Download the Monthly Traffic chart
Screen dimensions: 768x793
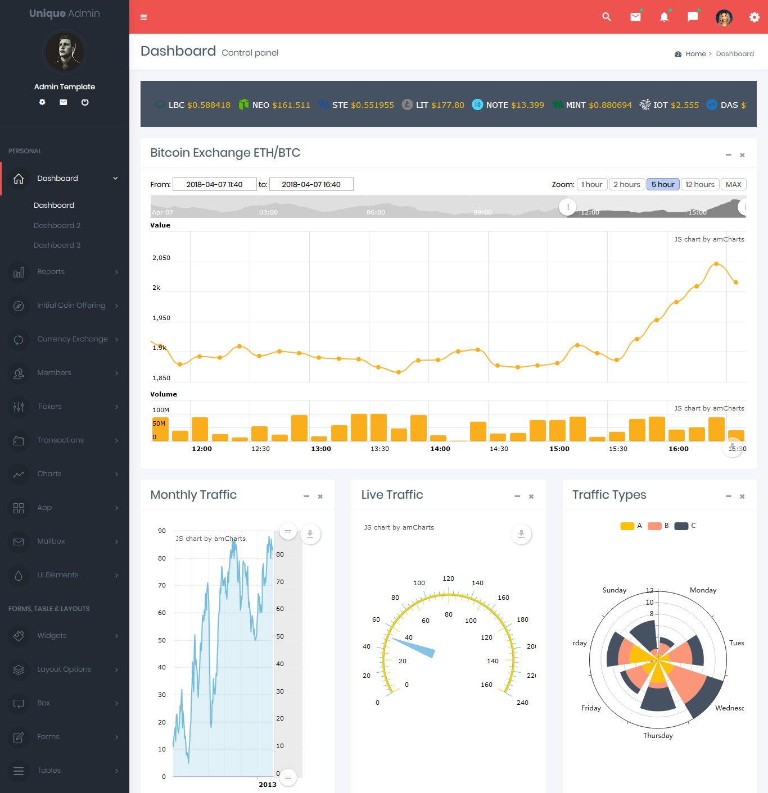pyautogui.click(x=310, y=534)
